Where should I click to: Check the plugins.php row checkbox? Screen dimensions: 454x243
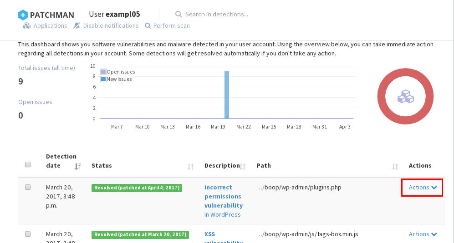point(28,187)
